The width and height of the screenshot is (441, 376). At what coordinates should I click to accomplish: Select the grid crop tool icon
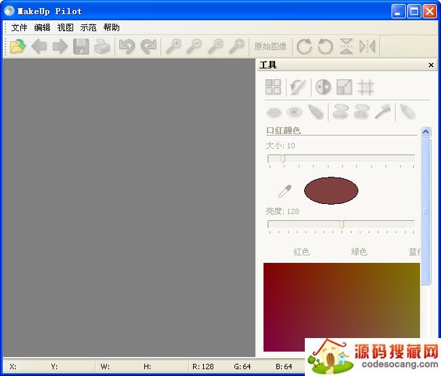pyautogui.click(x=366, y=87)
